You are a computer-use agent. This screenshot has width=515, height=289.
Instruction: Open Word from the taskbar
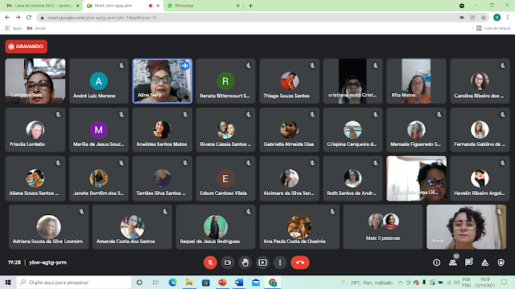(239, 282)
